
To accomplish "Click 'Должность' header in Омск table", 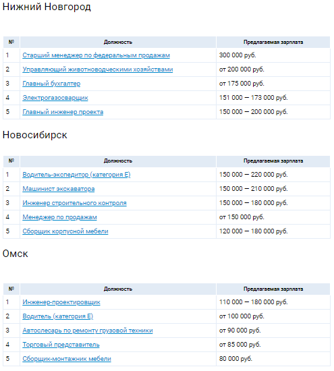I will [x=118, y=289].
